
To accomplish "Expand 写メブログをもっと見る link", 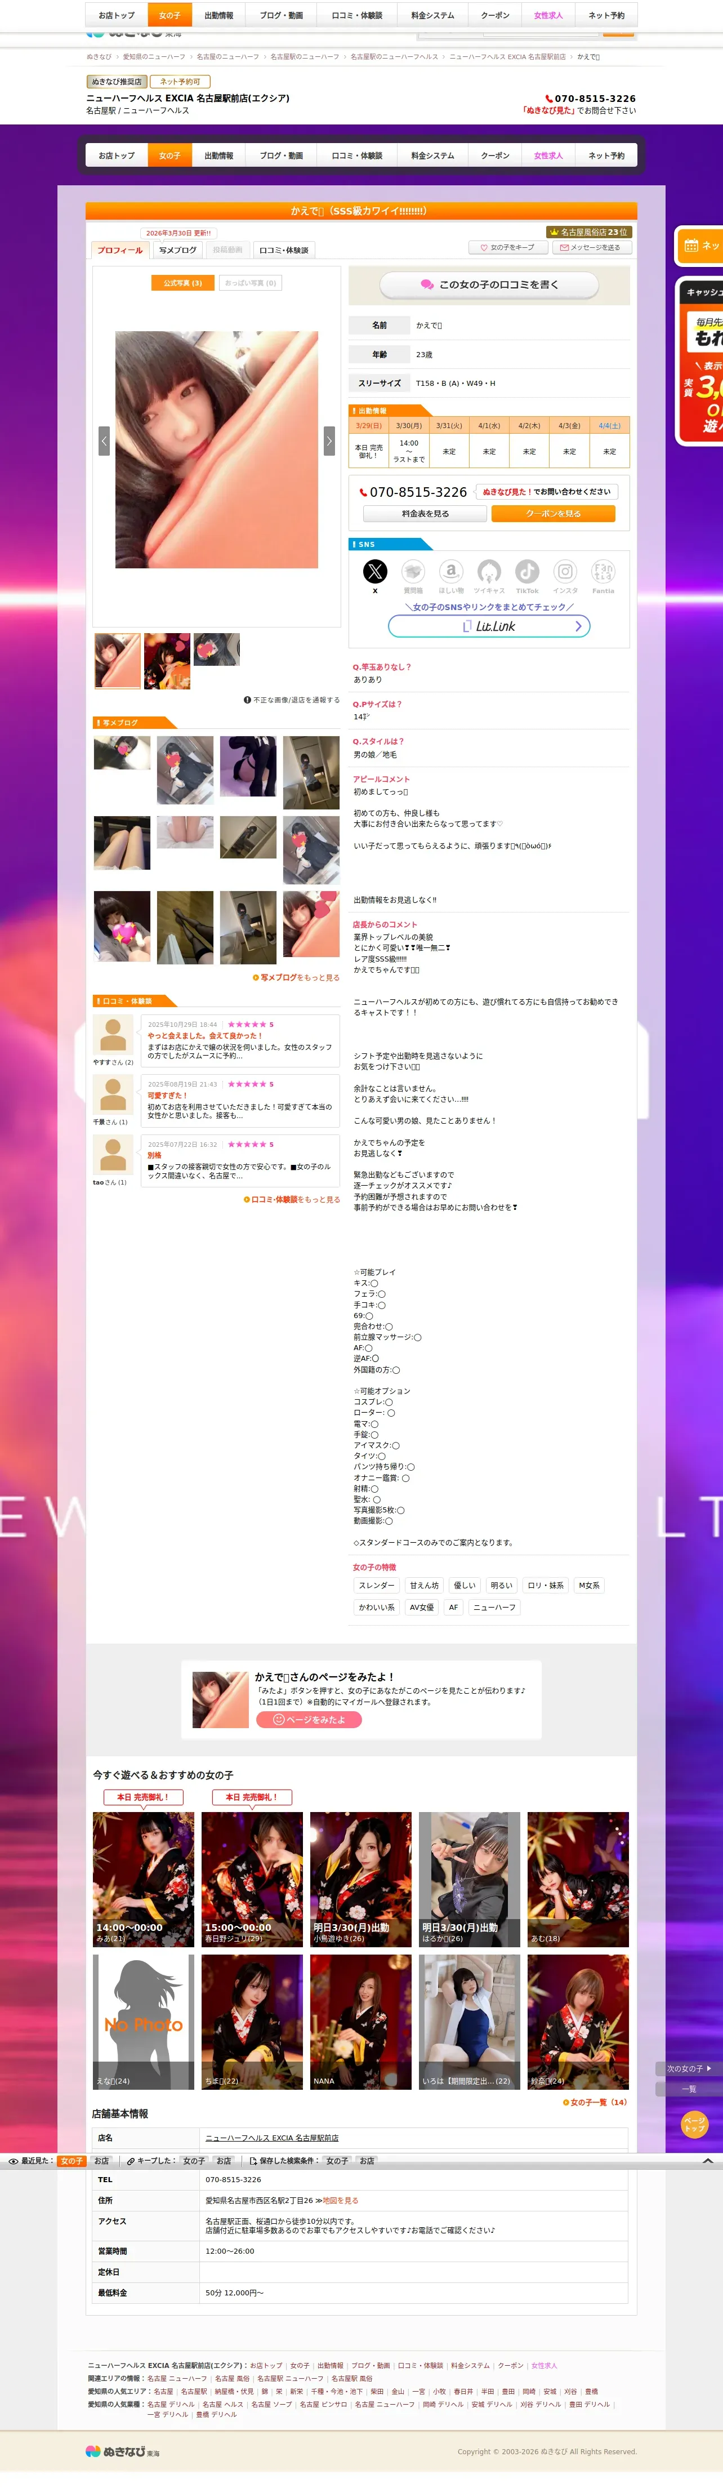I will click(296, 977).
